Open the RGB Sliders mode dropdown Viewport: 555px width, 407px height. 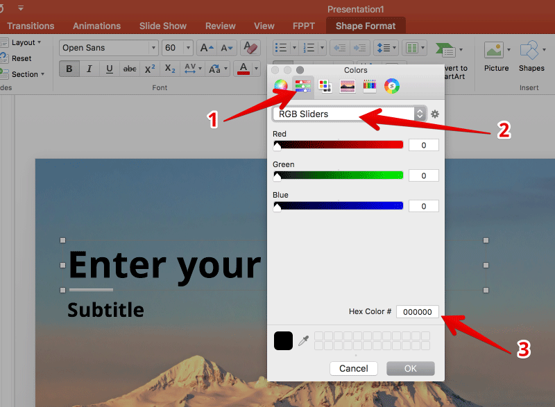click(350, 114)
